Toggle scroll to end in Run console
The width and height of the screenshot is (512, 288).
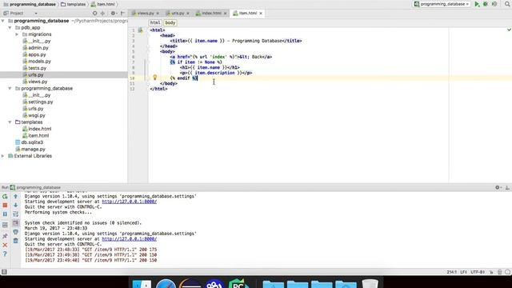(x=16, y=223)
